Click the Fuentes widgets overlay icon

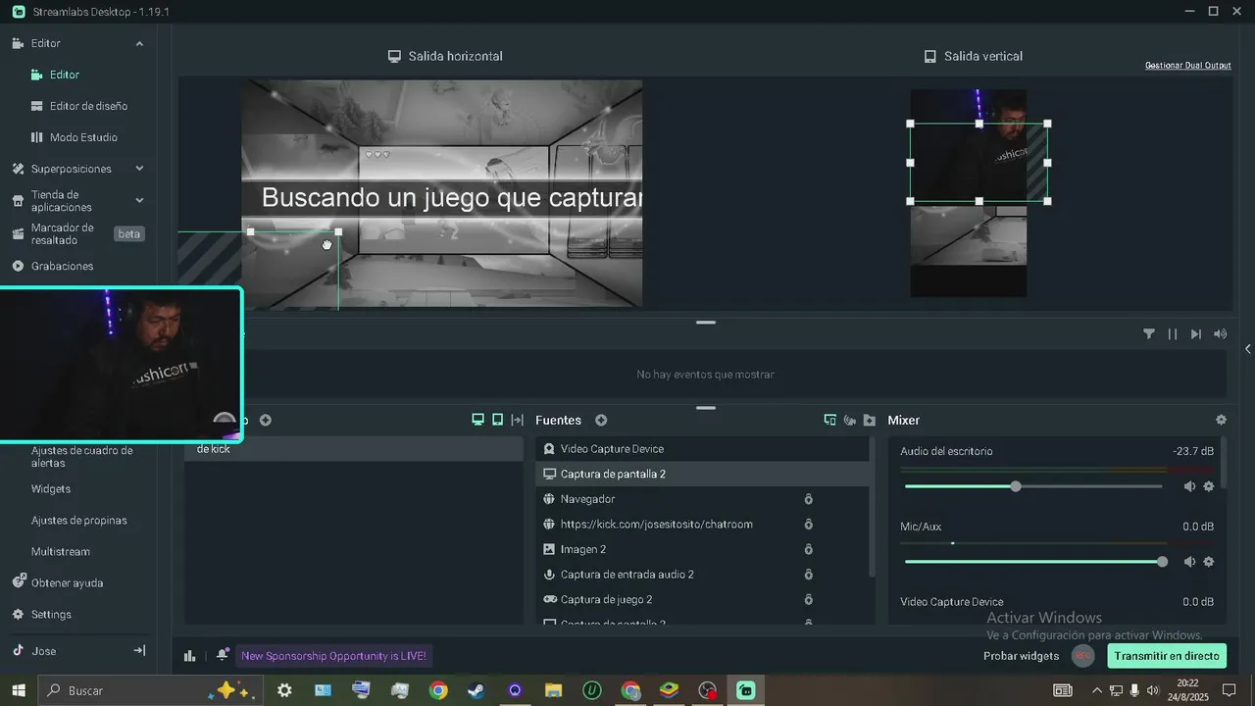829,420
